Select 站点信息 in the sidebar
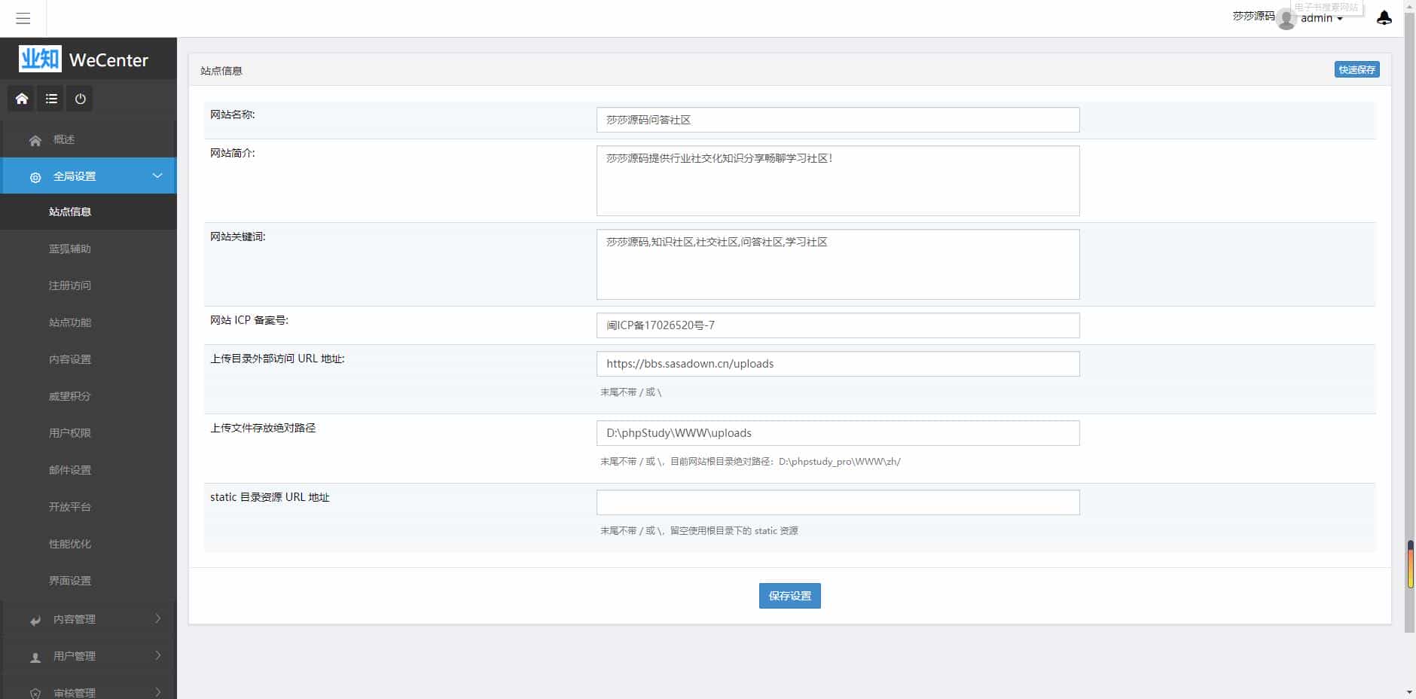Viewport: 1416px width, 699px height. (88, 212)
